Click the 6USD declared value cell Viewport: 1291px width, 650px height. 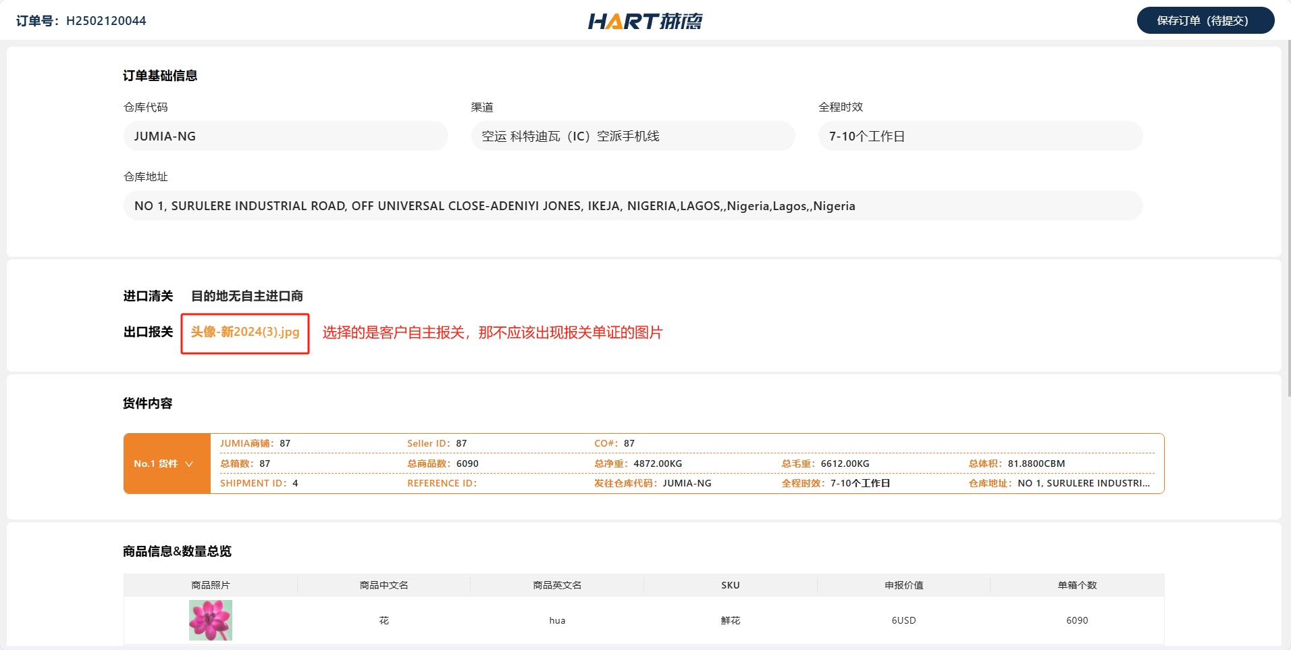pyautogui.click(x=903, y=620)
